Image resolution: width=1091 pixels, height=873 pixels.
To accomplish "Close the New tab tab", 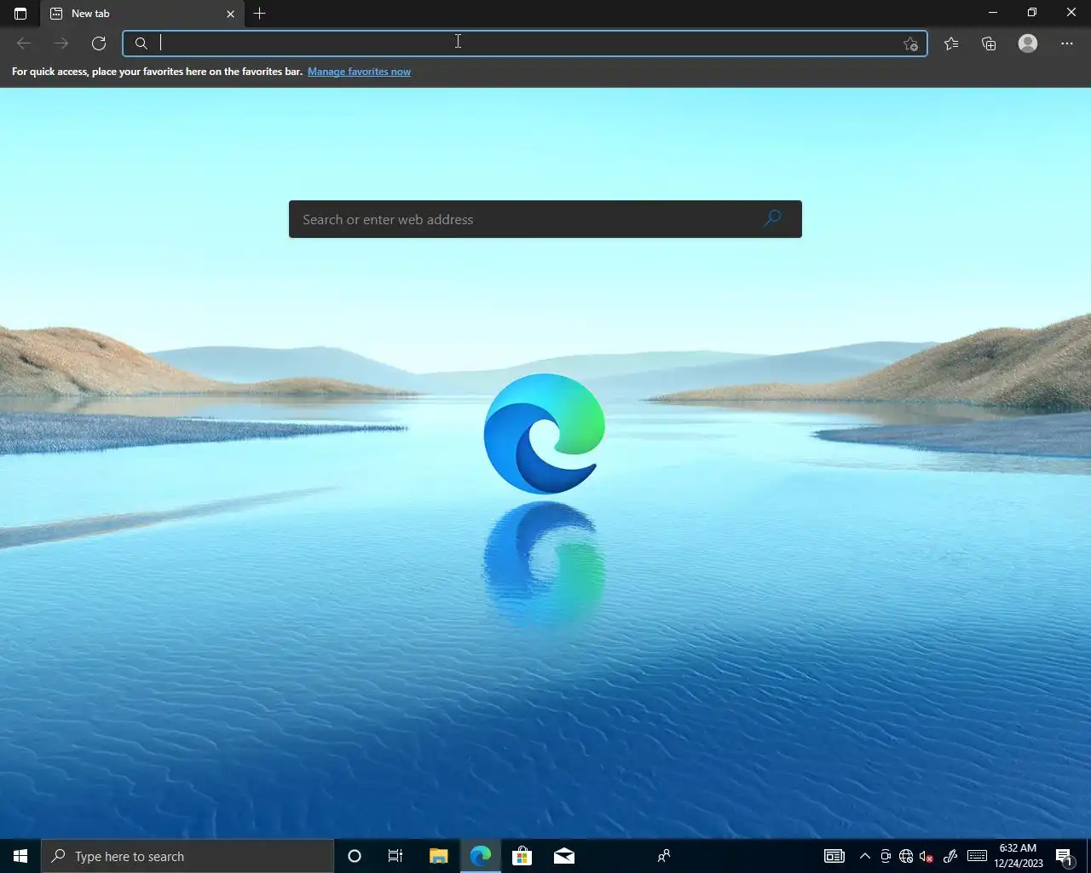I will (230, 14).
